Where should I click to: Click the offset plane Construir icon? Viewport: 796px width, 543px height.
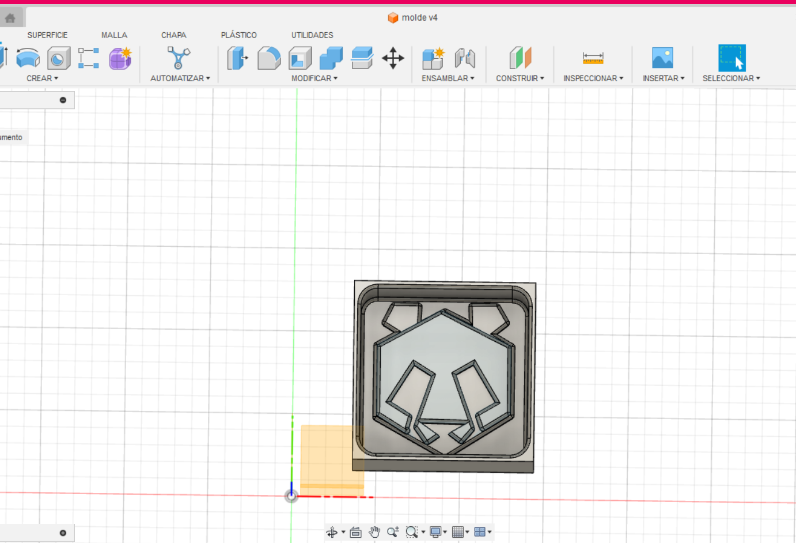pos(520,58)
